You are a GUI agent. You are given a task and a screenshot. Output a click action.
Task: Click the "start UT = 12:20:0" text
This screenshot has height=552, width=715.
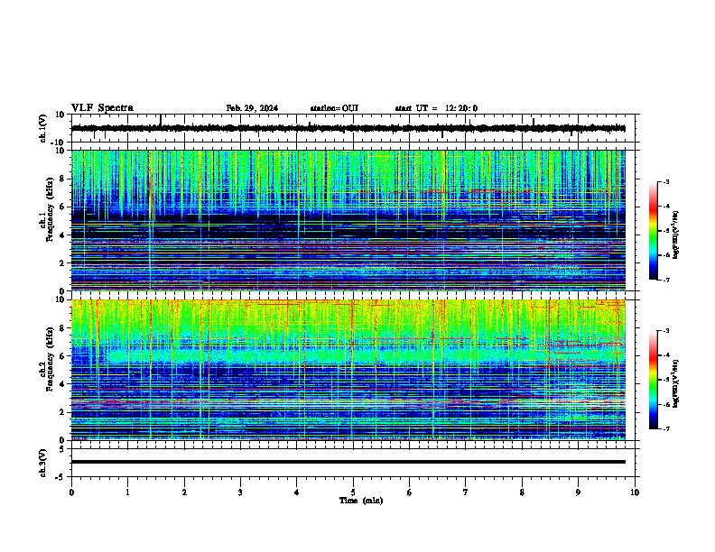click(436, 108)
